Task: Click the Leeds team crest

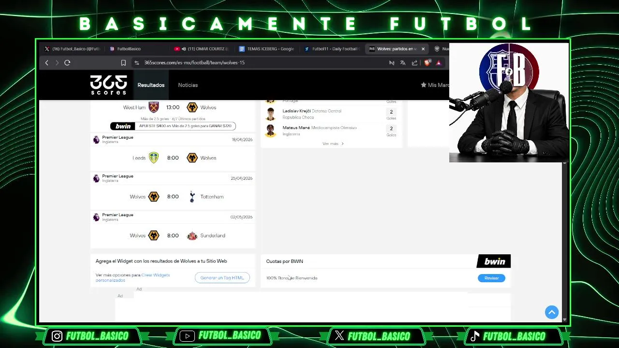Action: point(154,158)
